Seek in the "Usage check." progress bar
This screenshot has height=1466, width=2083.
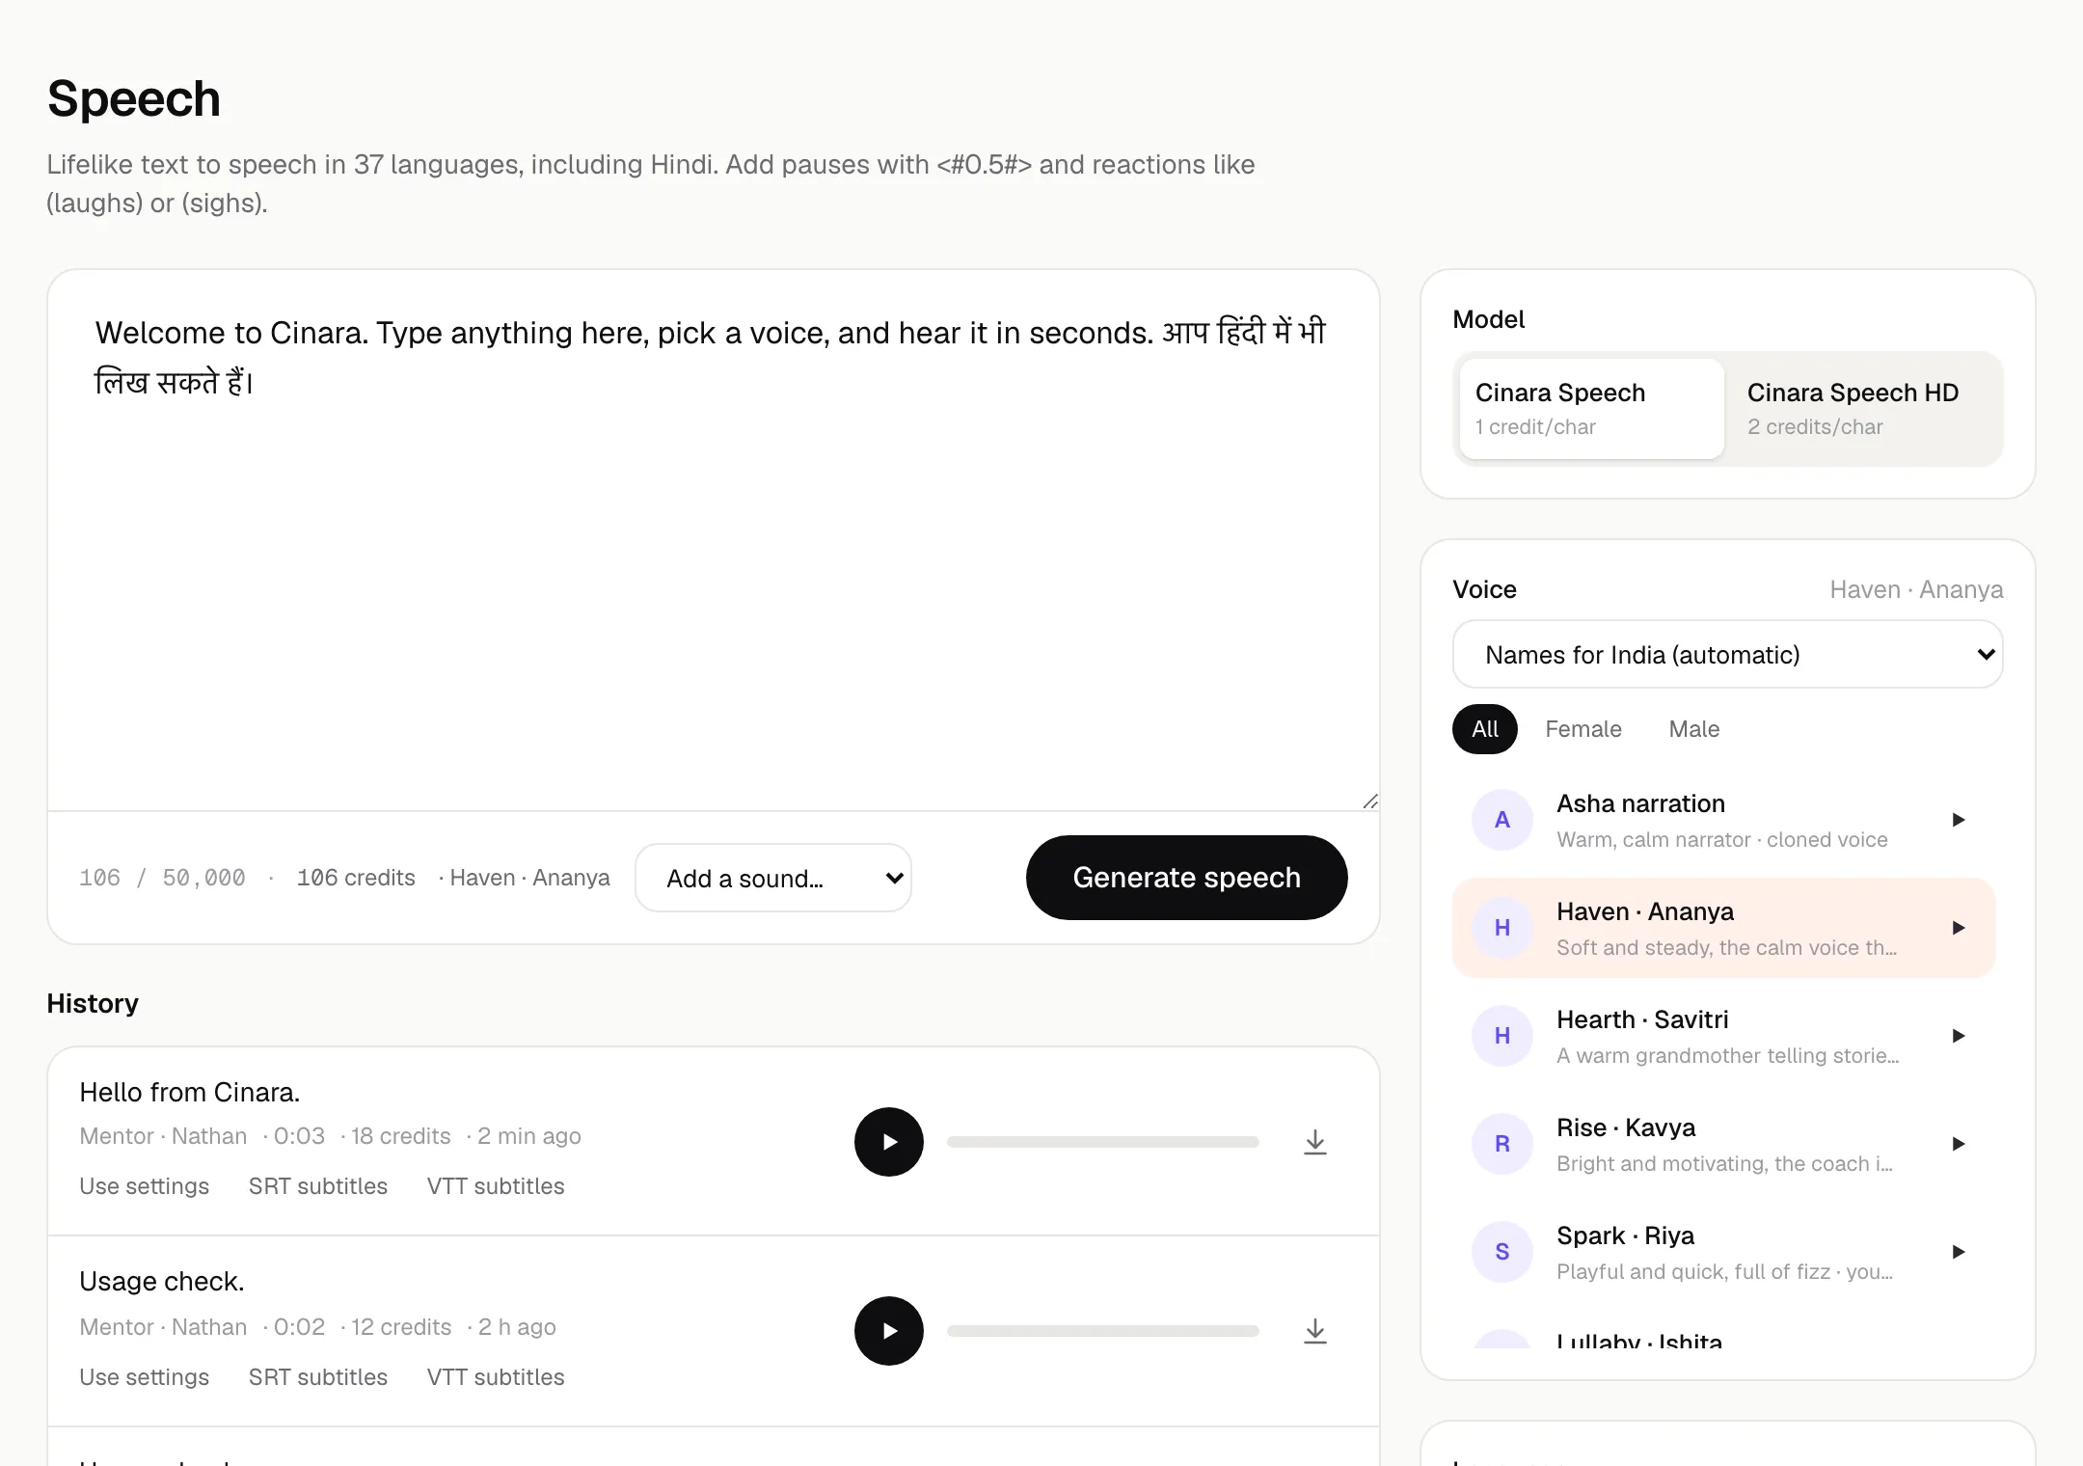[1103, 1331]
